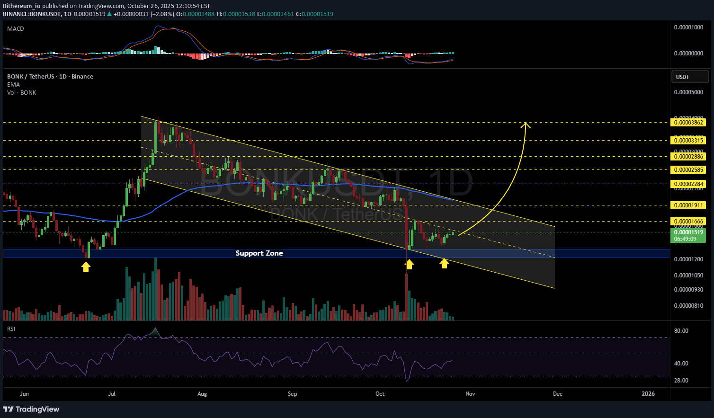Select the MACD indicator label

tap(16, 29)
